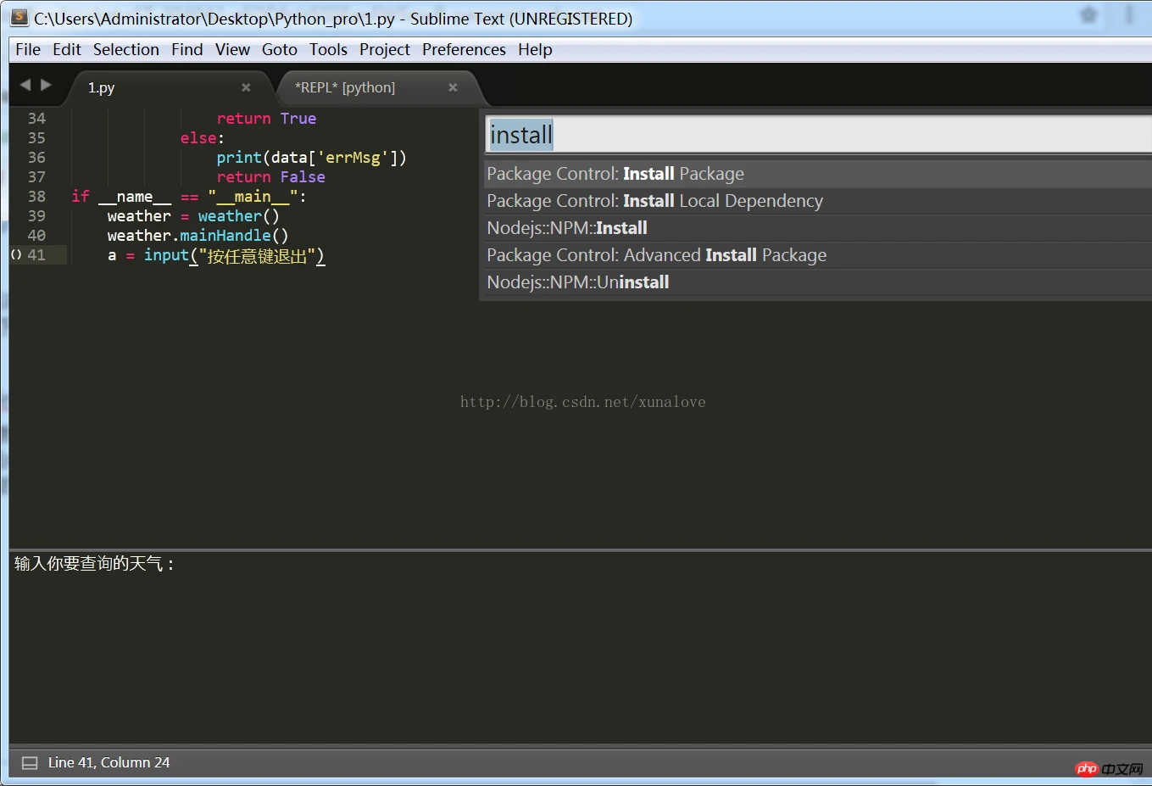Click on print(data['errMsg']) line
The height and width of the screenshot is (786, 1152).
[311, 158]
